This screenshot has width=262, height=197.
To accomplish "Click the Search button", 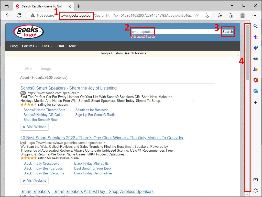I will 227,32.
